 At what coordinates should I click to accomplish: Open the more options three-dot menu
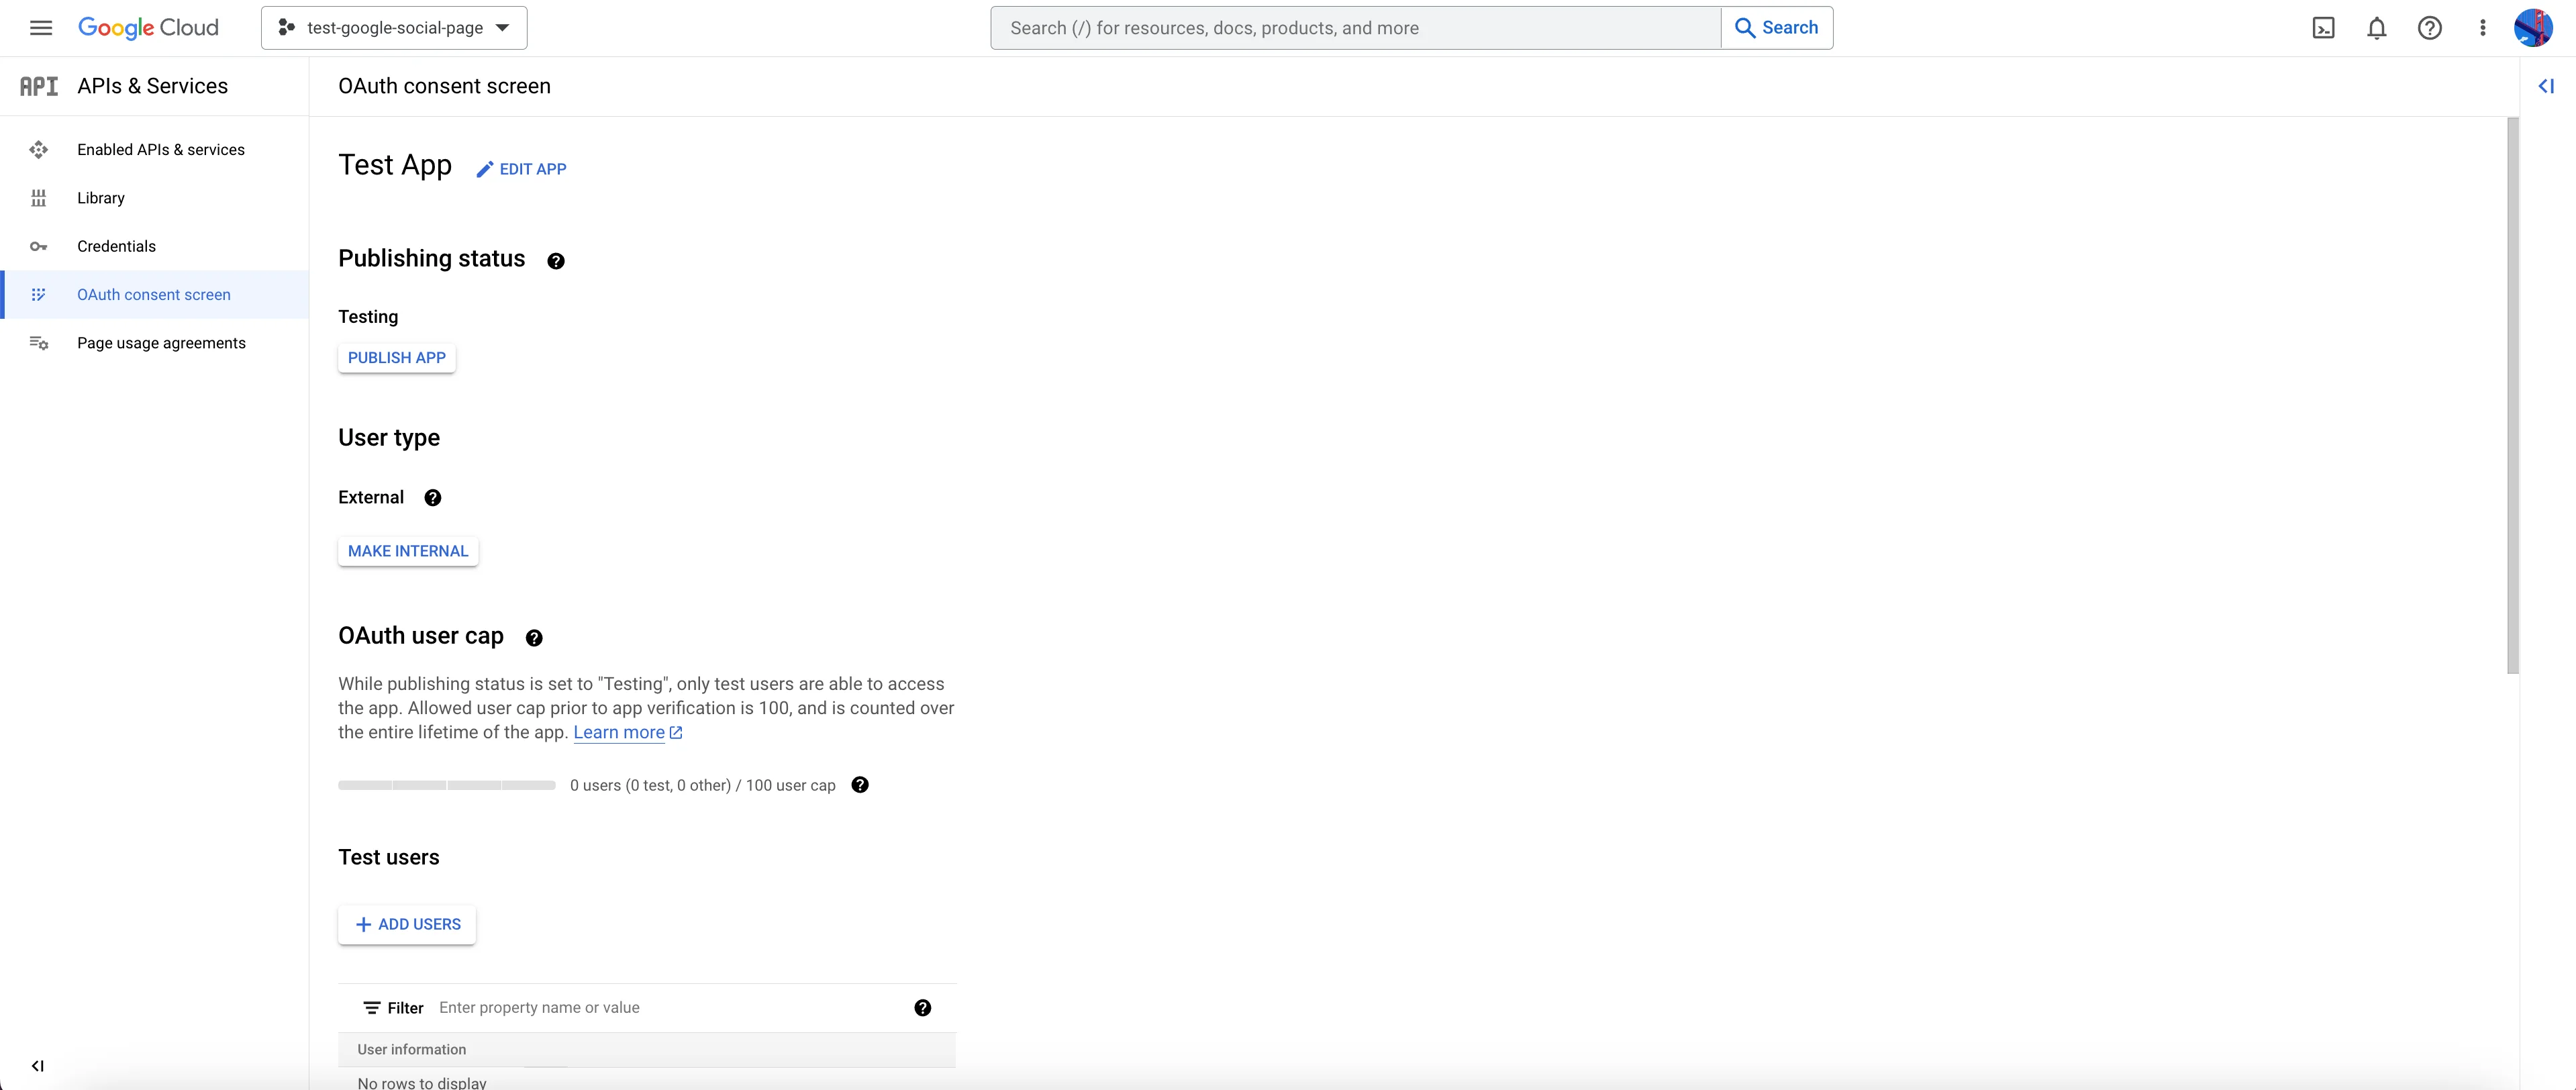[2483, 27]
